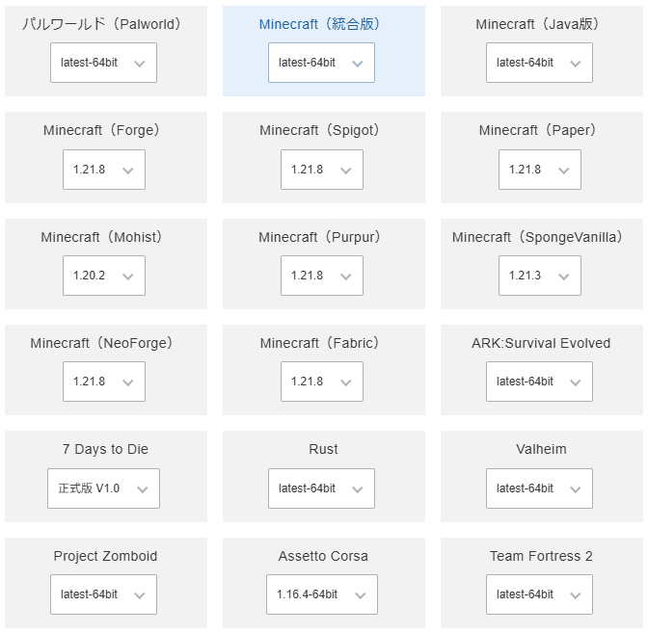Open the Assetto Corsa 1.16.4-64bit dropdown
The width and height of the screenshot is (648, 633).
click(x=321, y=594)
